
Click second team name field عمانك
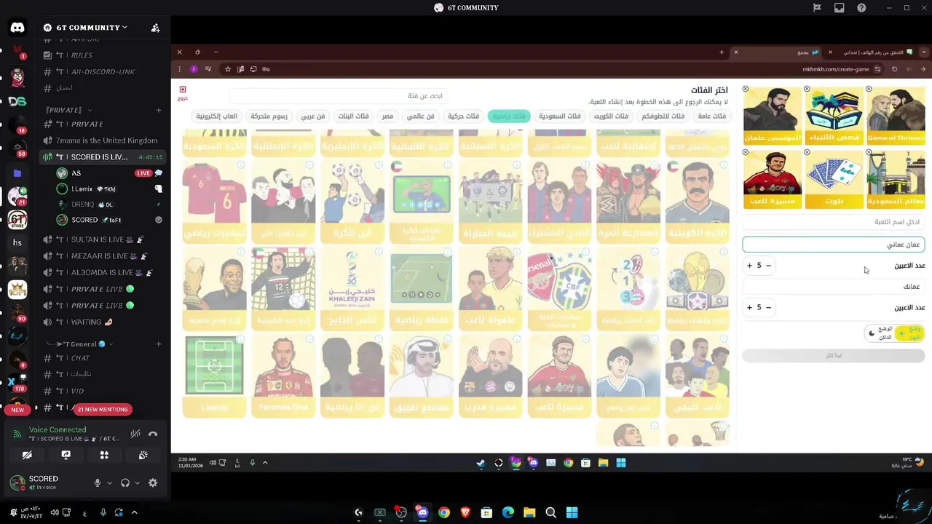(x=834, y=287)
